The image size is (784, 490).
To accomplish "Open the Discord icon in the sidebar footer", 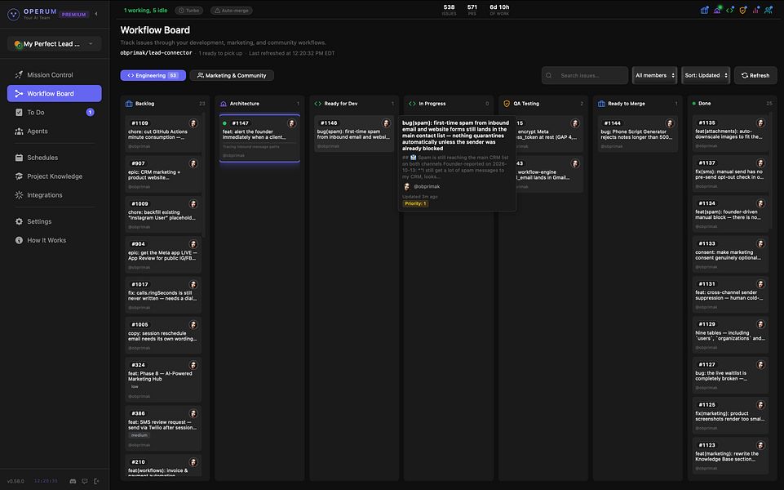I will 73,481.
